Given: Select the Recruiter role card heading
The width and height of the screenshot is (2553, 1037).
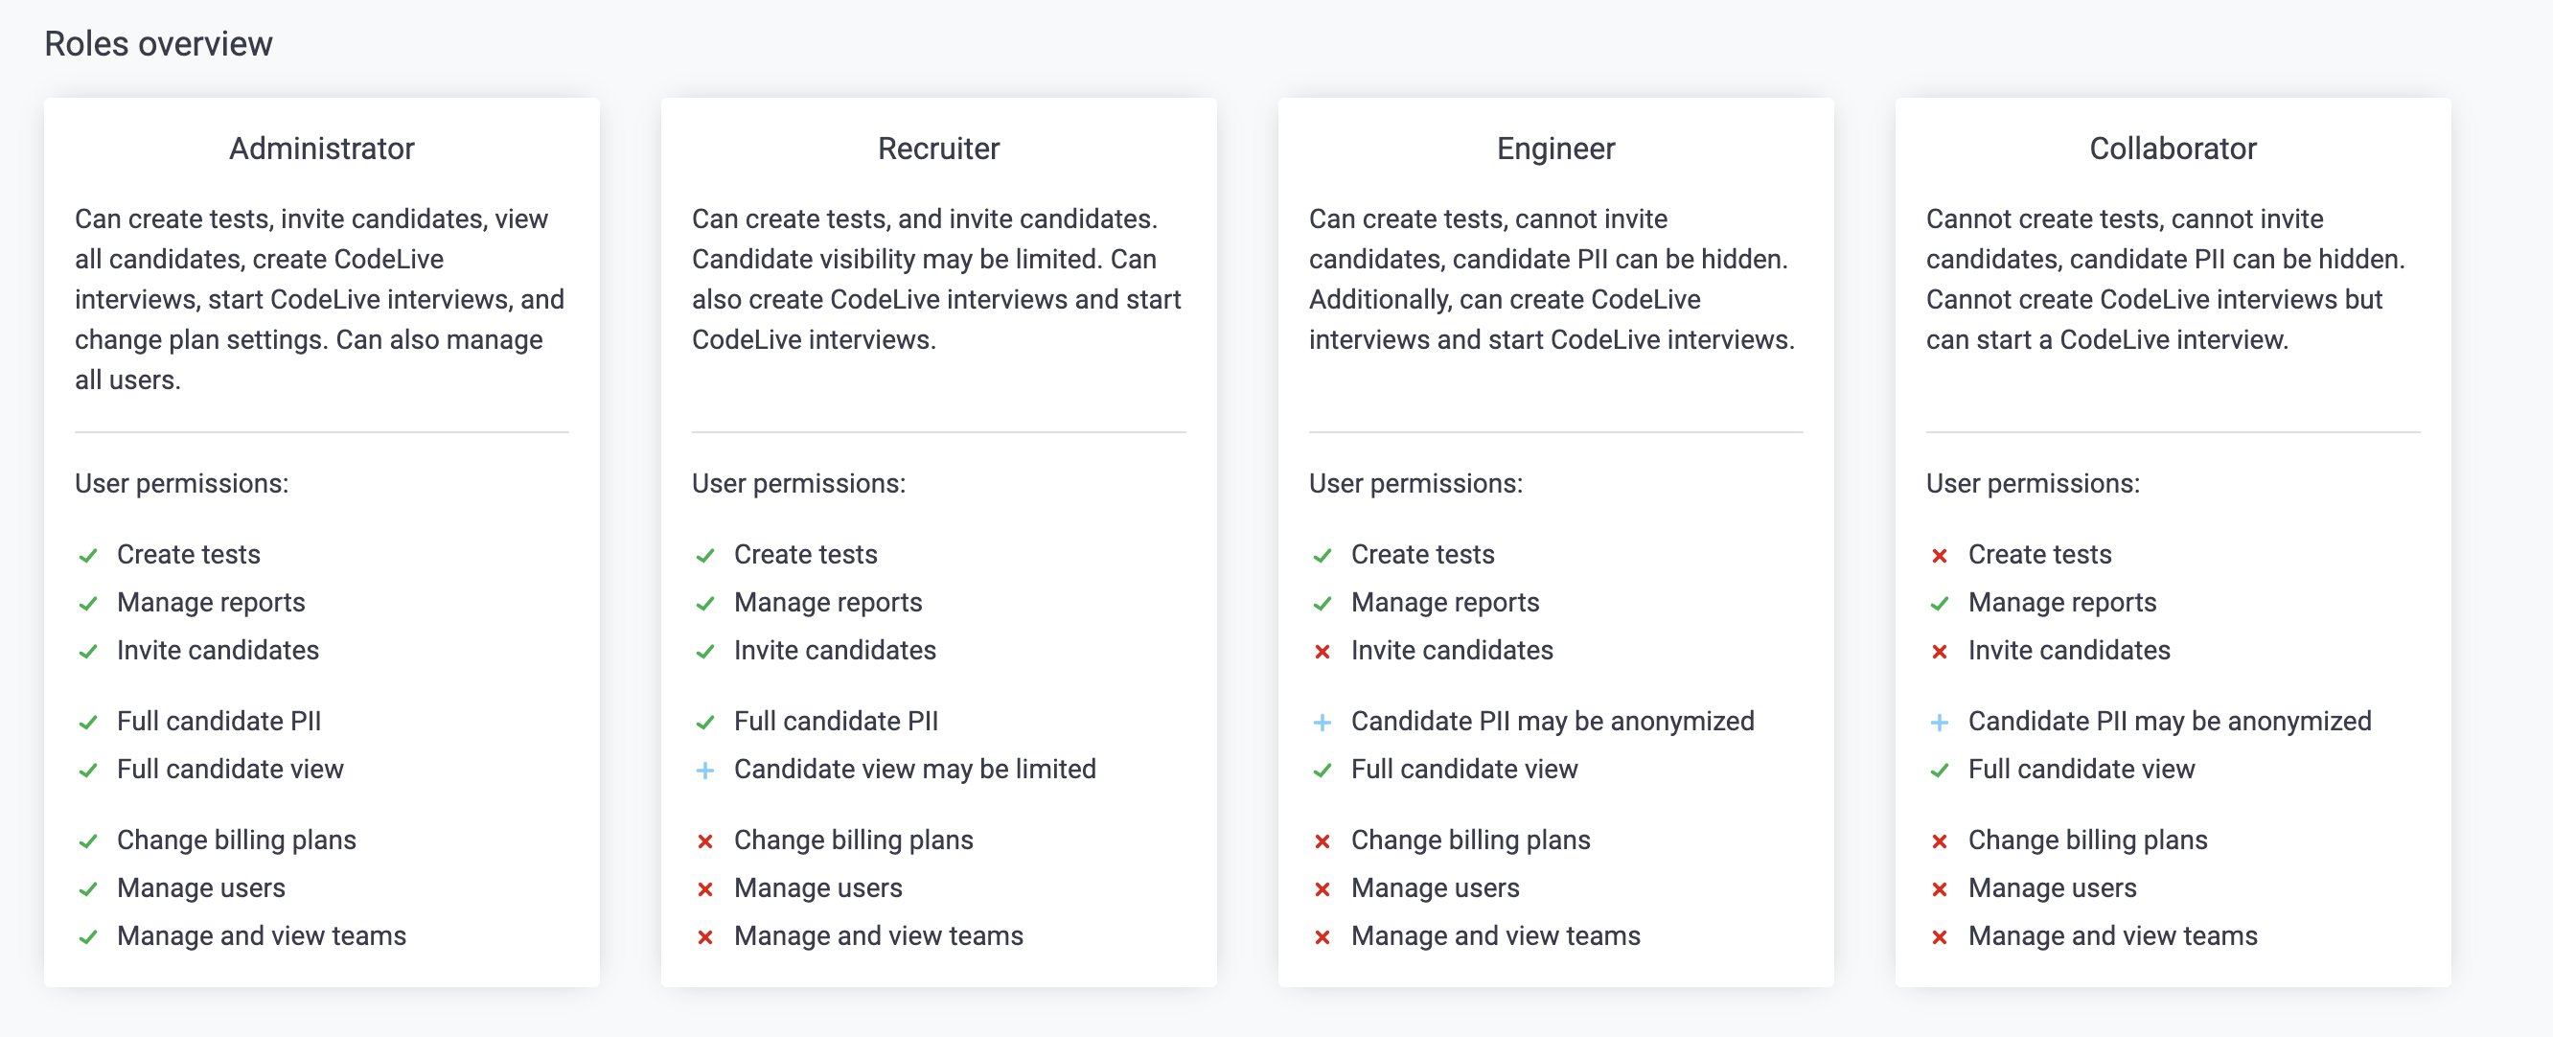Looking at the screenshot, I should [938, 149].
